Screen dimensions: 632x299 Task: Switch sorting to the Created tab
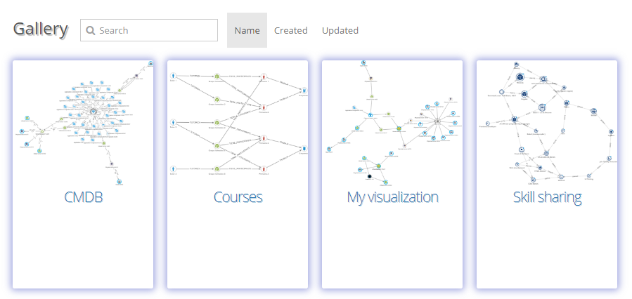pyautogui.click(x=290, y=31)
